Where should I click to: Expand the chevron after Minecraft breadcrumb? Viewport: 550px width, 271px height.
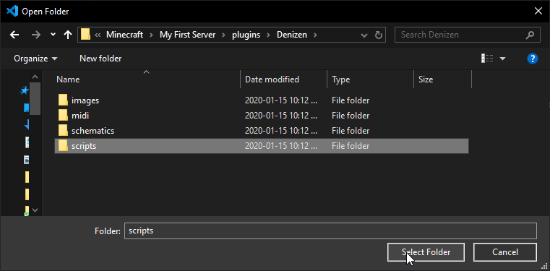point(152,35)
